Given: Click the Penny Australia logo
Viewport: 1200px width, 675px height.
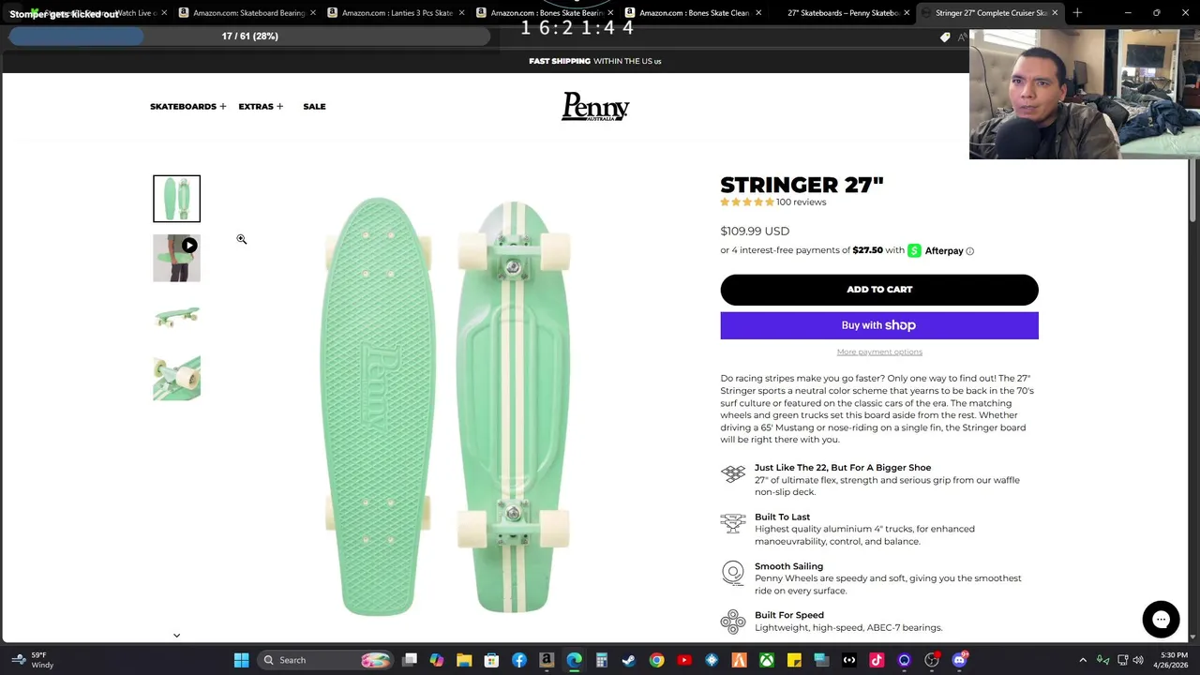Looking at the screenshot, I should (595, 106).
